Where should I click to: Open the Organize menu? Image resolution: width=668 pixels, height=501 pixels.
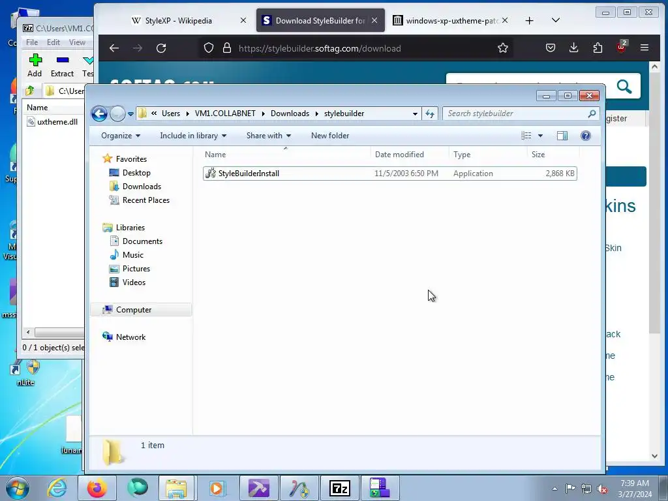[x=121, y=136]
